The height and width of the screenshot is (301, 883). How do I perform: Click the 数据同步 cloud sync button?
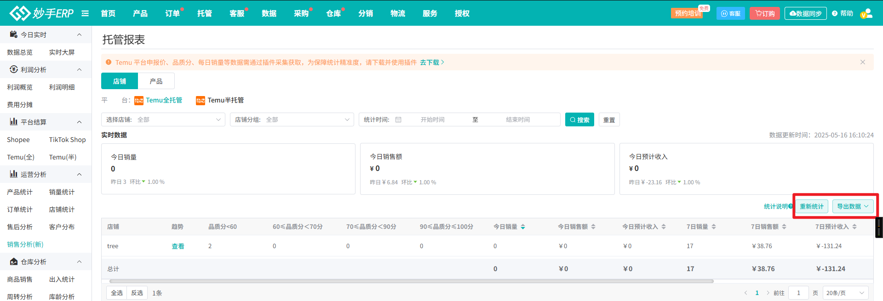coord(806,13)
